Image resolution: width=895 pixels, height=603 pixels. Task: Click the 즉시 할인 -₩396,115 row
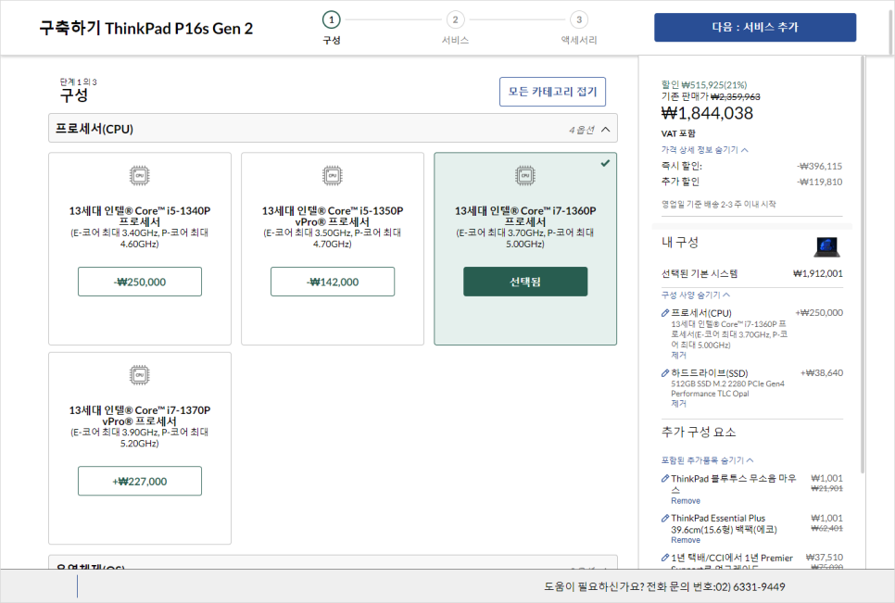click(751, 166)
